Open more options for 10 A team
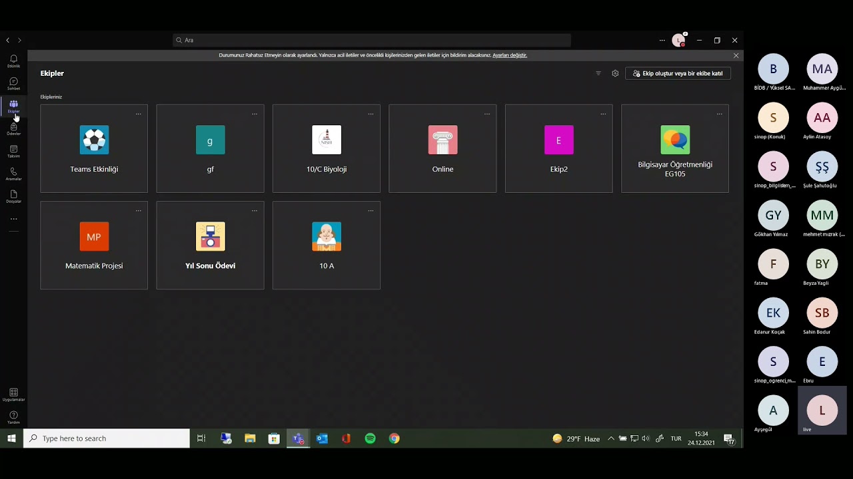 (371, 210)
